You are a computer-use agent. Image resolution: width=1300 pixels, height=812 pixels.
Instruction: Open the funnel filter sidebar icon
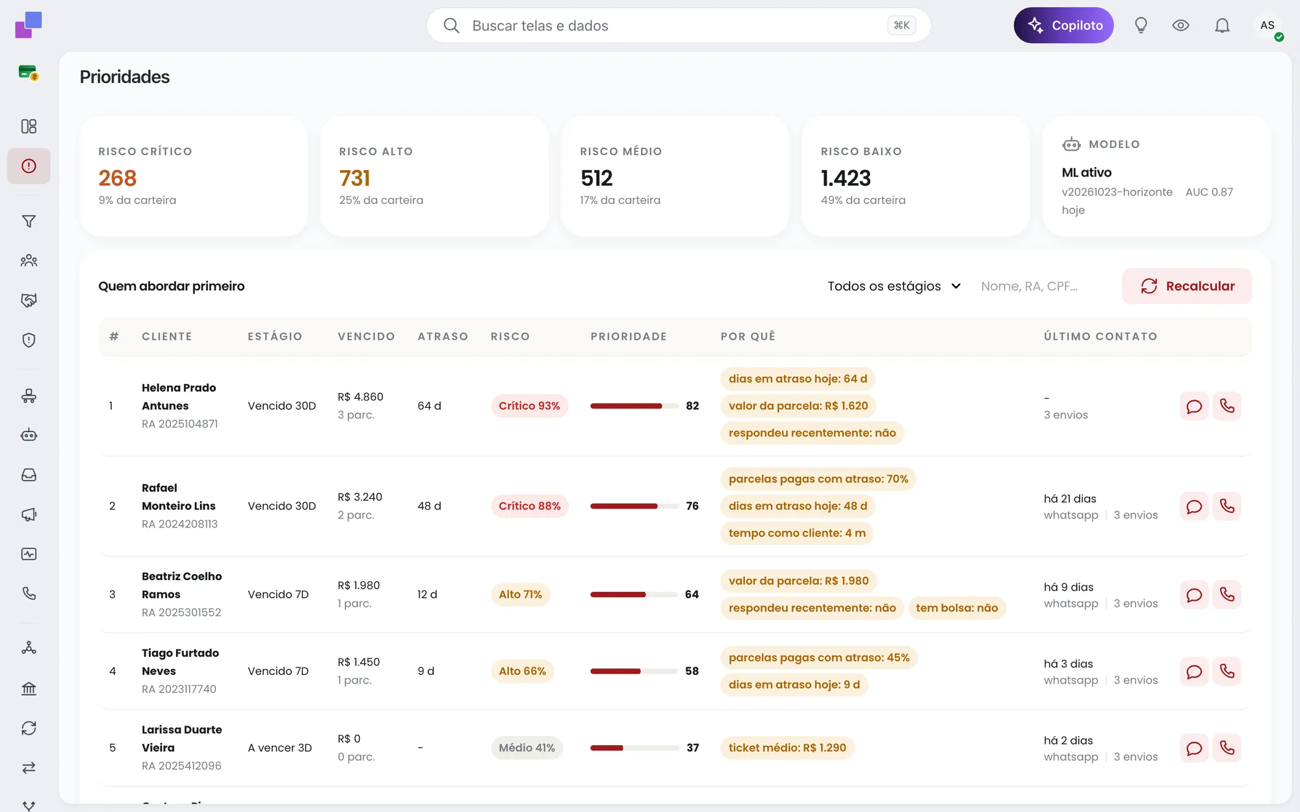coord(29,222)
